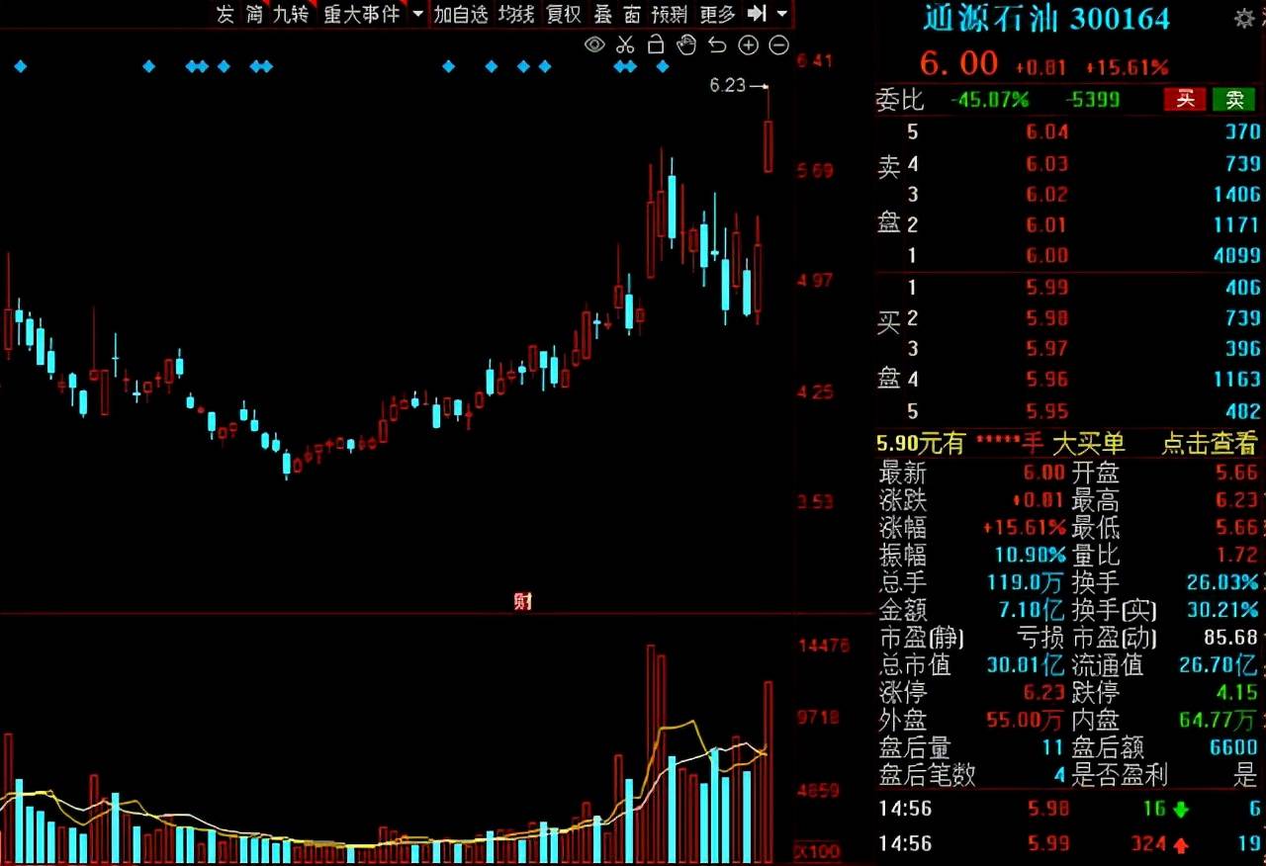
Task: Click the 点击查看 link
Action: [x=1209, y=444]
